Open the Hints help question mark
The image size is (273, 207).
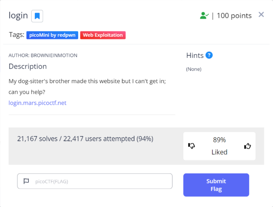pyautogui.click(x=209, y=55)
